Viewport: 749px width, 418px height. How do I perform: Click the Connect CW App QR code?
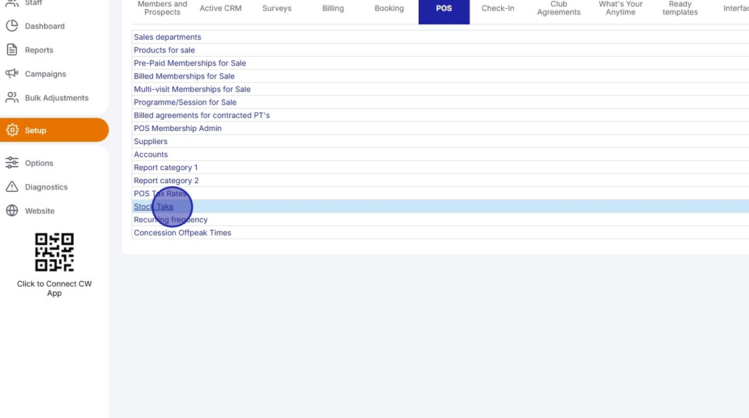[54, 252]
